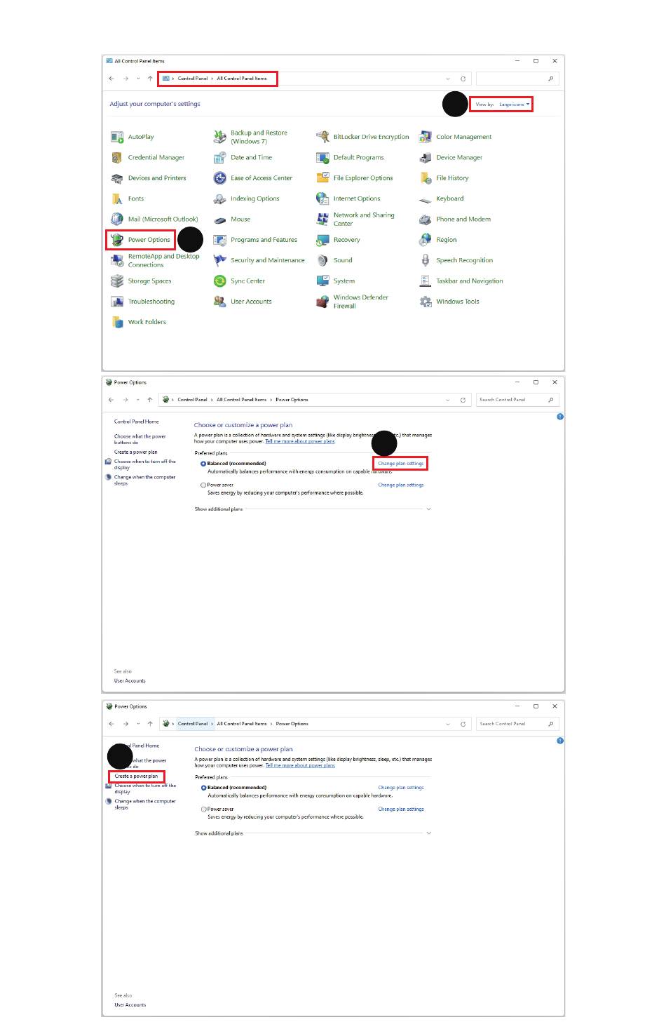Expand address bar history in All Control Panel Items
This screenshot has height=1029, width=666.
pyautogui.click(x=448, y=79)
